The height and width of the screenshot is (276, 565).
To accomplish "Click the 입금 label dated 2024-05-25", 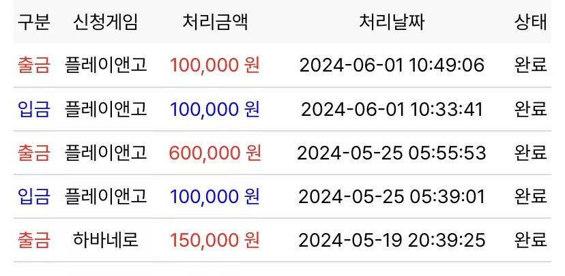I will click(33, 196).
